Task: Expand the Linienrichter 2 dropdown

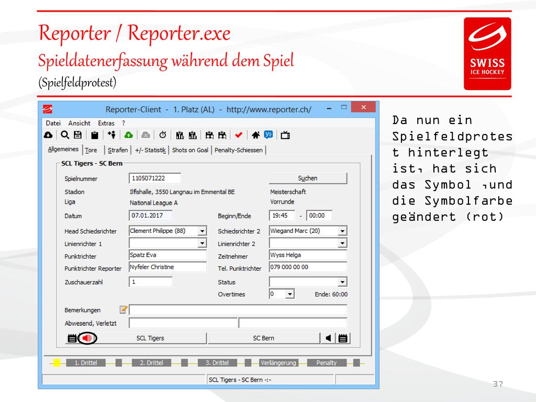Action: click(x=342, y=243)
